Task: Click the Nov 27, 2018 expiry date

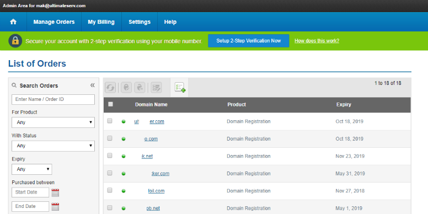Action: 350,191
